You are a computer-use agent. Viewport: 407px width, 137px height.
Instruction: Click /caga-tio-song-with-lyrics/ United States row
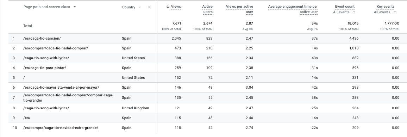coord(207,58)
